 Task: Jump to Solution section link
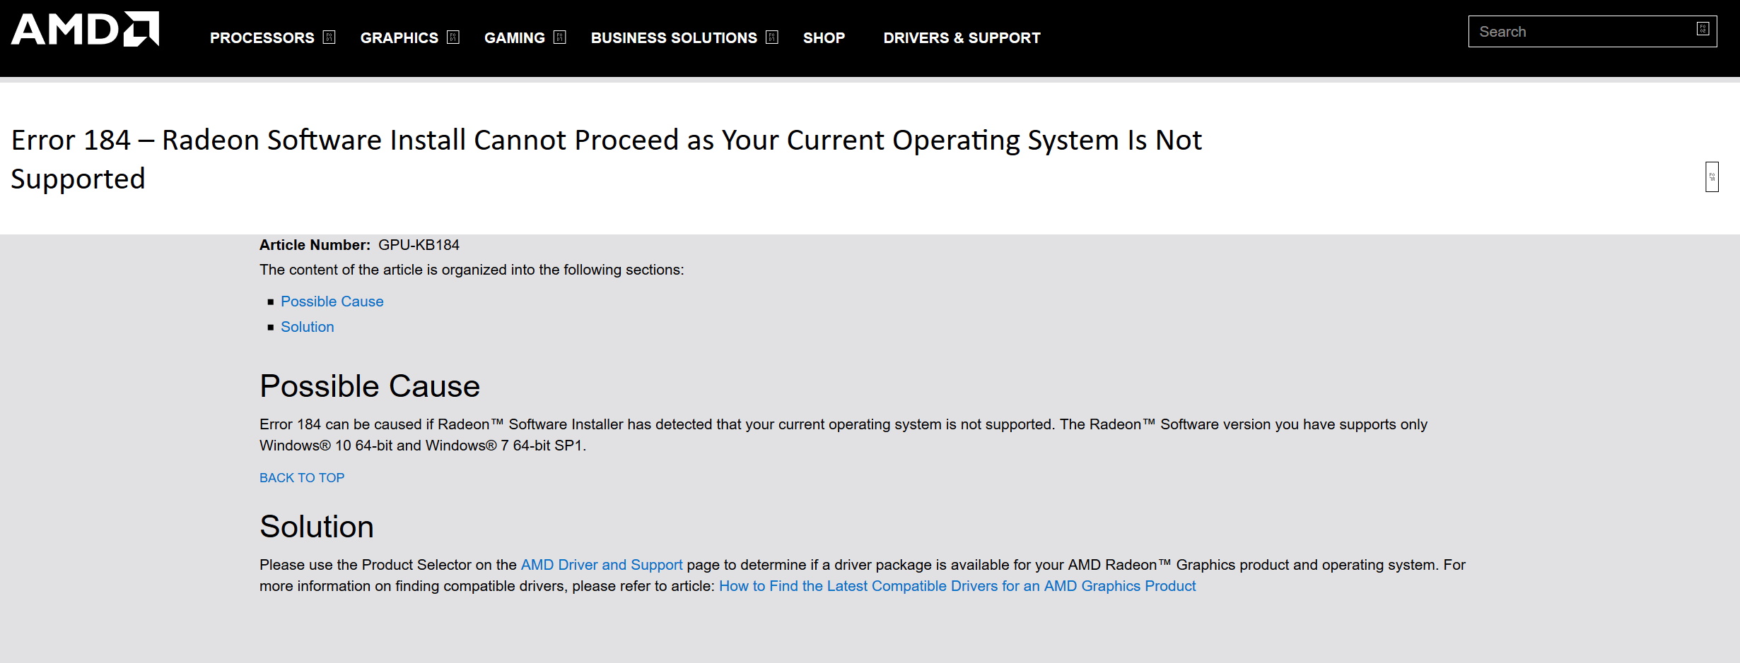308,327
